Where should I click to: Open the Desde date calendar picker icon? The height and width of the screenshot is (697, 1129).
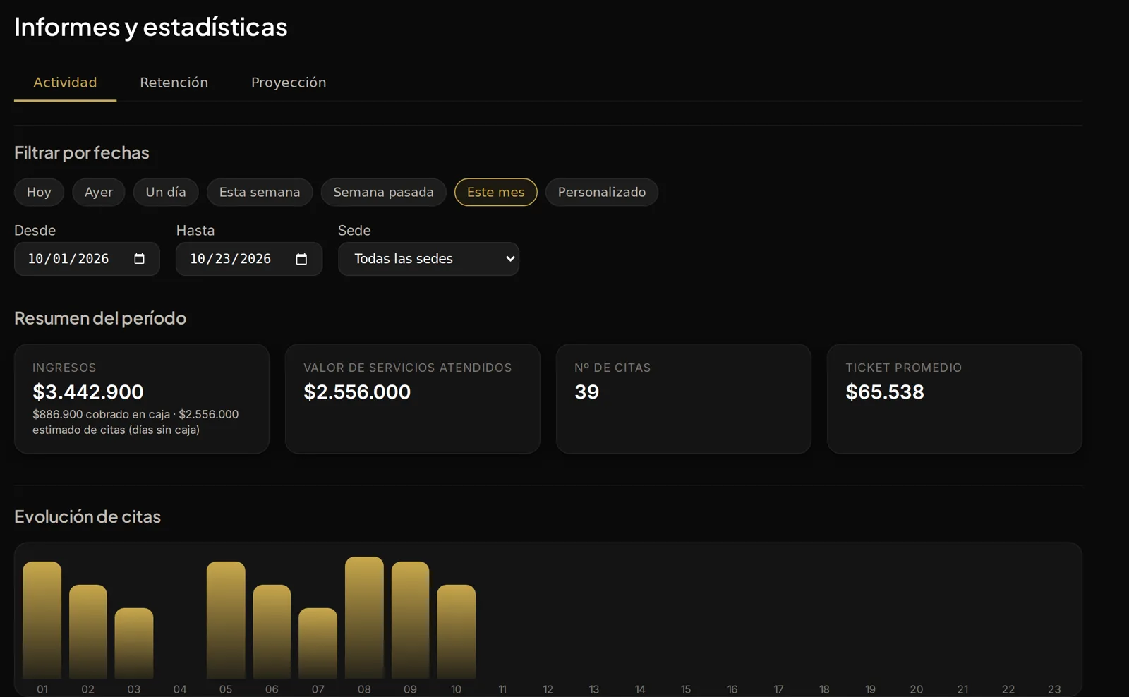click(139, 259)
